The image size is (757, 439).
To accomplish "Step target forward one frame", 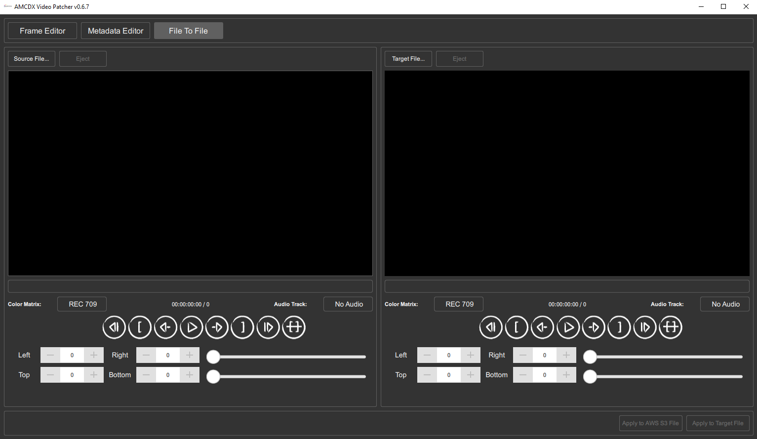I will pos(594,327).
